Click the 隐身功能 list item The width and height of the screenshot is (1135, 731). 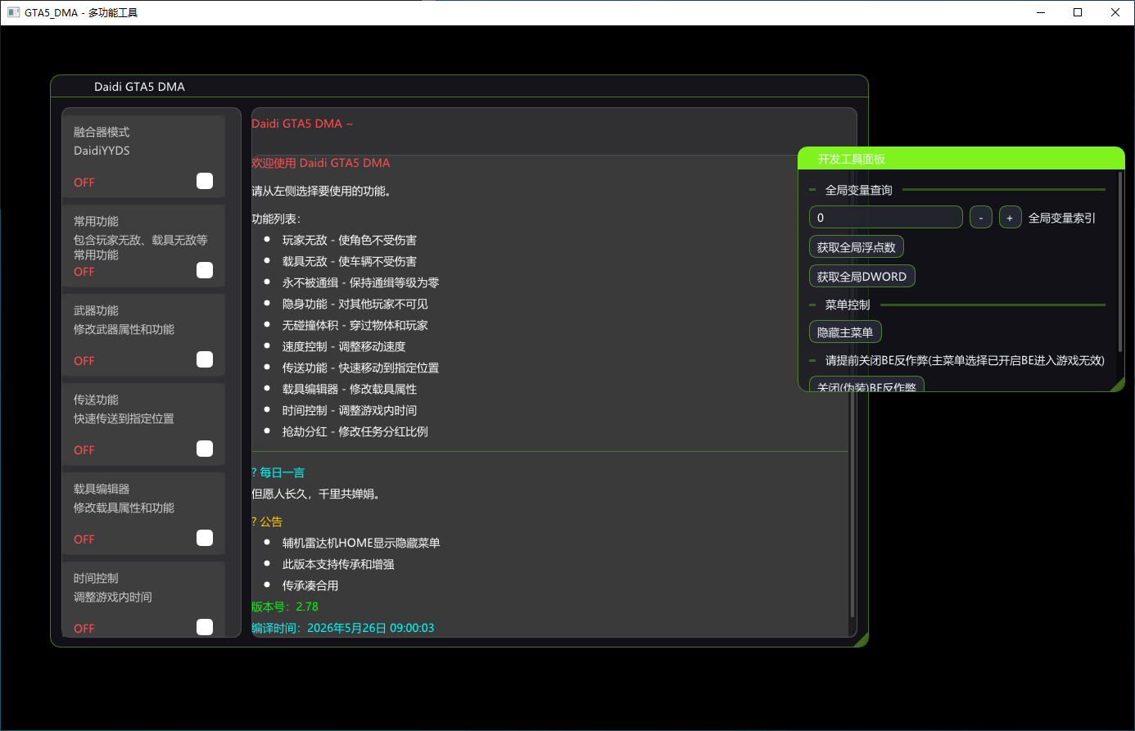point(355,304)
